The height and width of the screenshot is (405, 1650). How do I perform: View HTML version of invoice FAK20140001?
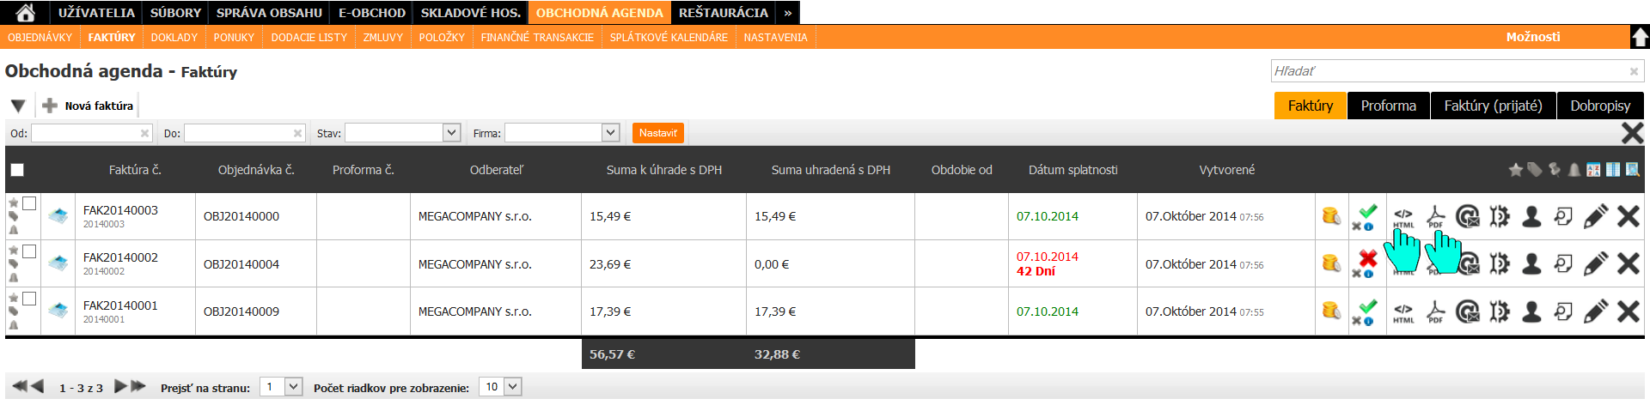[x=1402, y=312]
